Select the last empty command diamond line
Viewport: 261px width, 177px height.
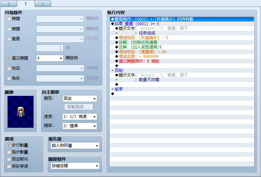pos(182,94)
